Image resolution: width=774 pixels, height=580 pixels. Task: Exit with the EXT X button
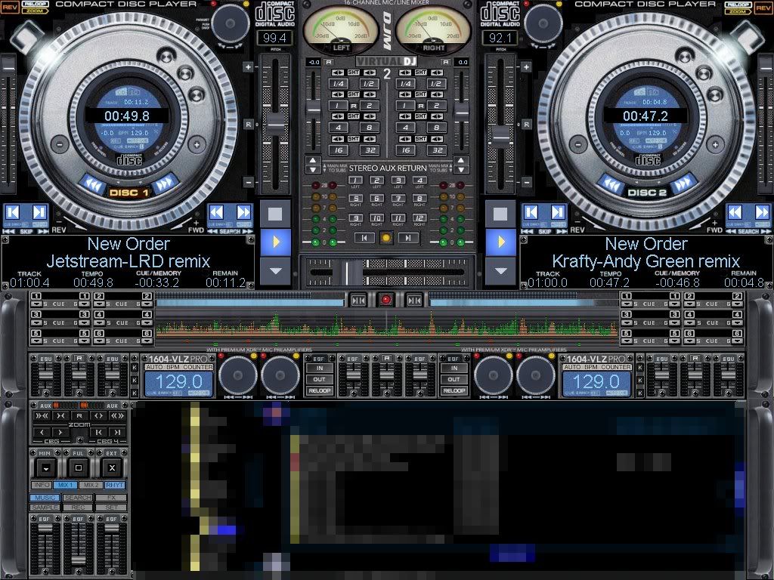(112, 467)
